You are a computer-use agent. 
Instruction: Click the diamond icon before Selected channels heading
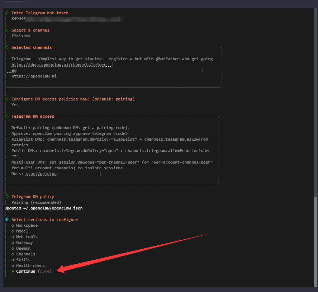6,47
